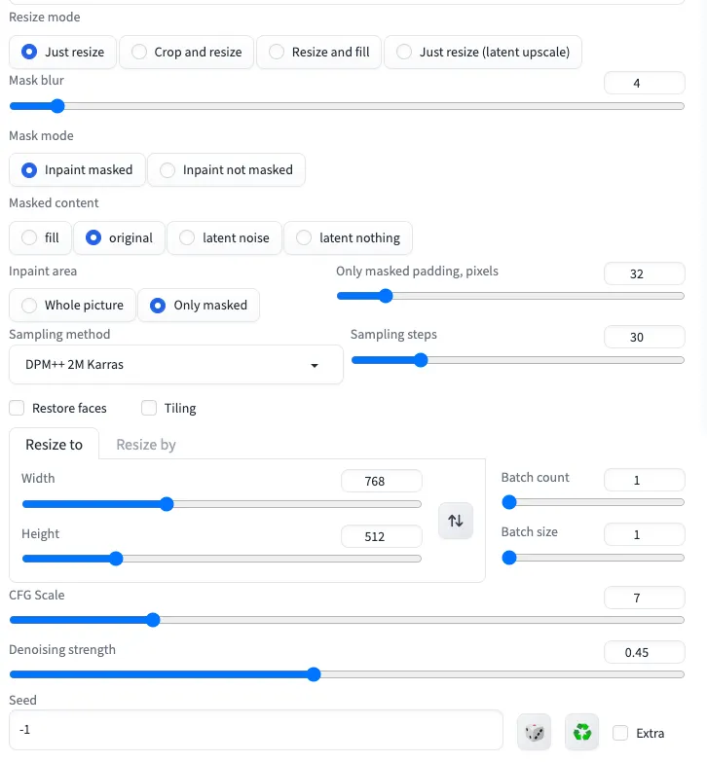
Task: Click the Denoising strength slider handle
Action: coord(314,673)
